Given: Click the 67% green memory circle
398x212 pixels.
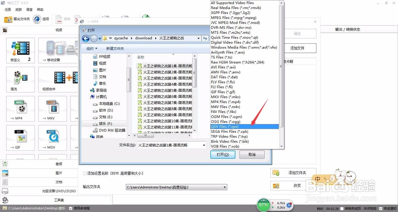Looking at the screenshot, I should pos(263,205).
